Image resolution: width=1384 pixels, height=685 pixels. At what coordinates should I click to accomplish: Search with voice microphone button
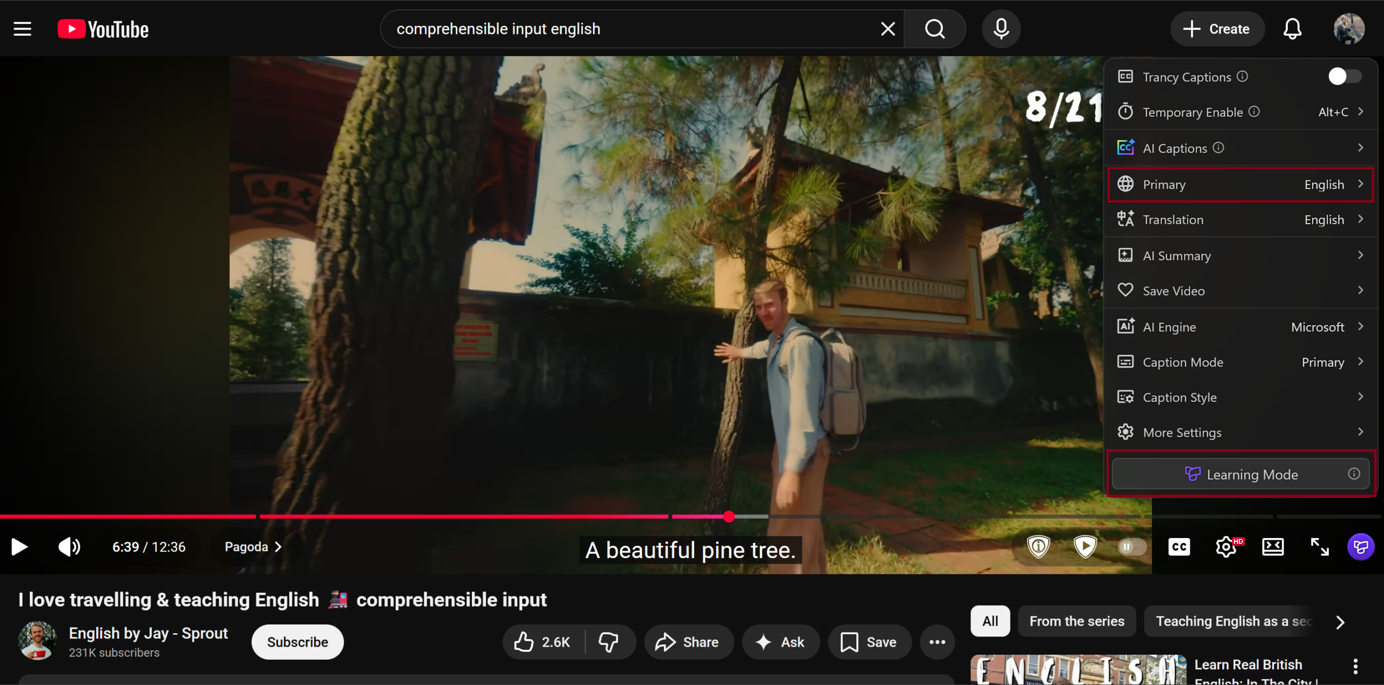coord(1001,29)
